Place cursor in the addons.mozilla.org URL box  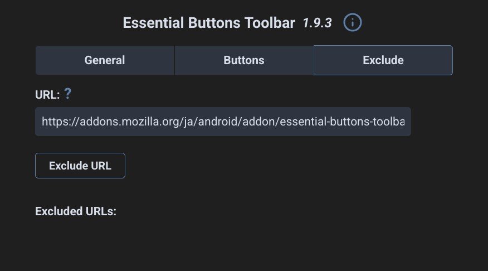tap(223, 122)
